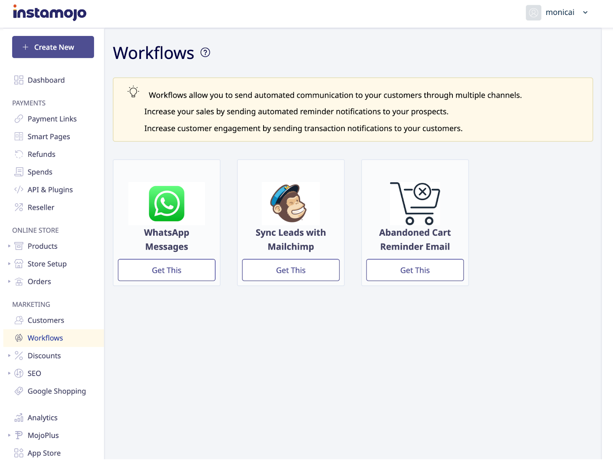The height and width of the screenshot is (467, 613).
Task: Click the abandoned cart icon
Action: coord(415,203)
